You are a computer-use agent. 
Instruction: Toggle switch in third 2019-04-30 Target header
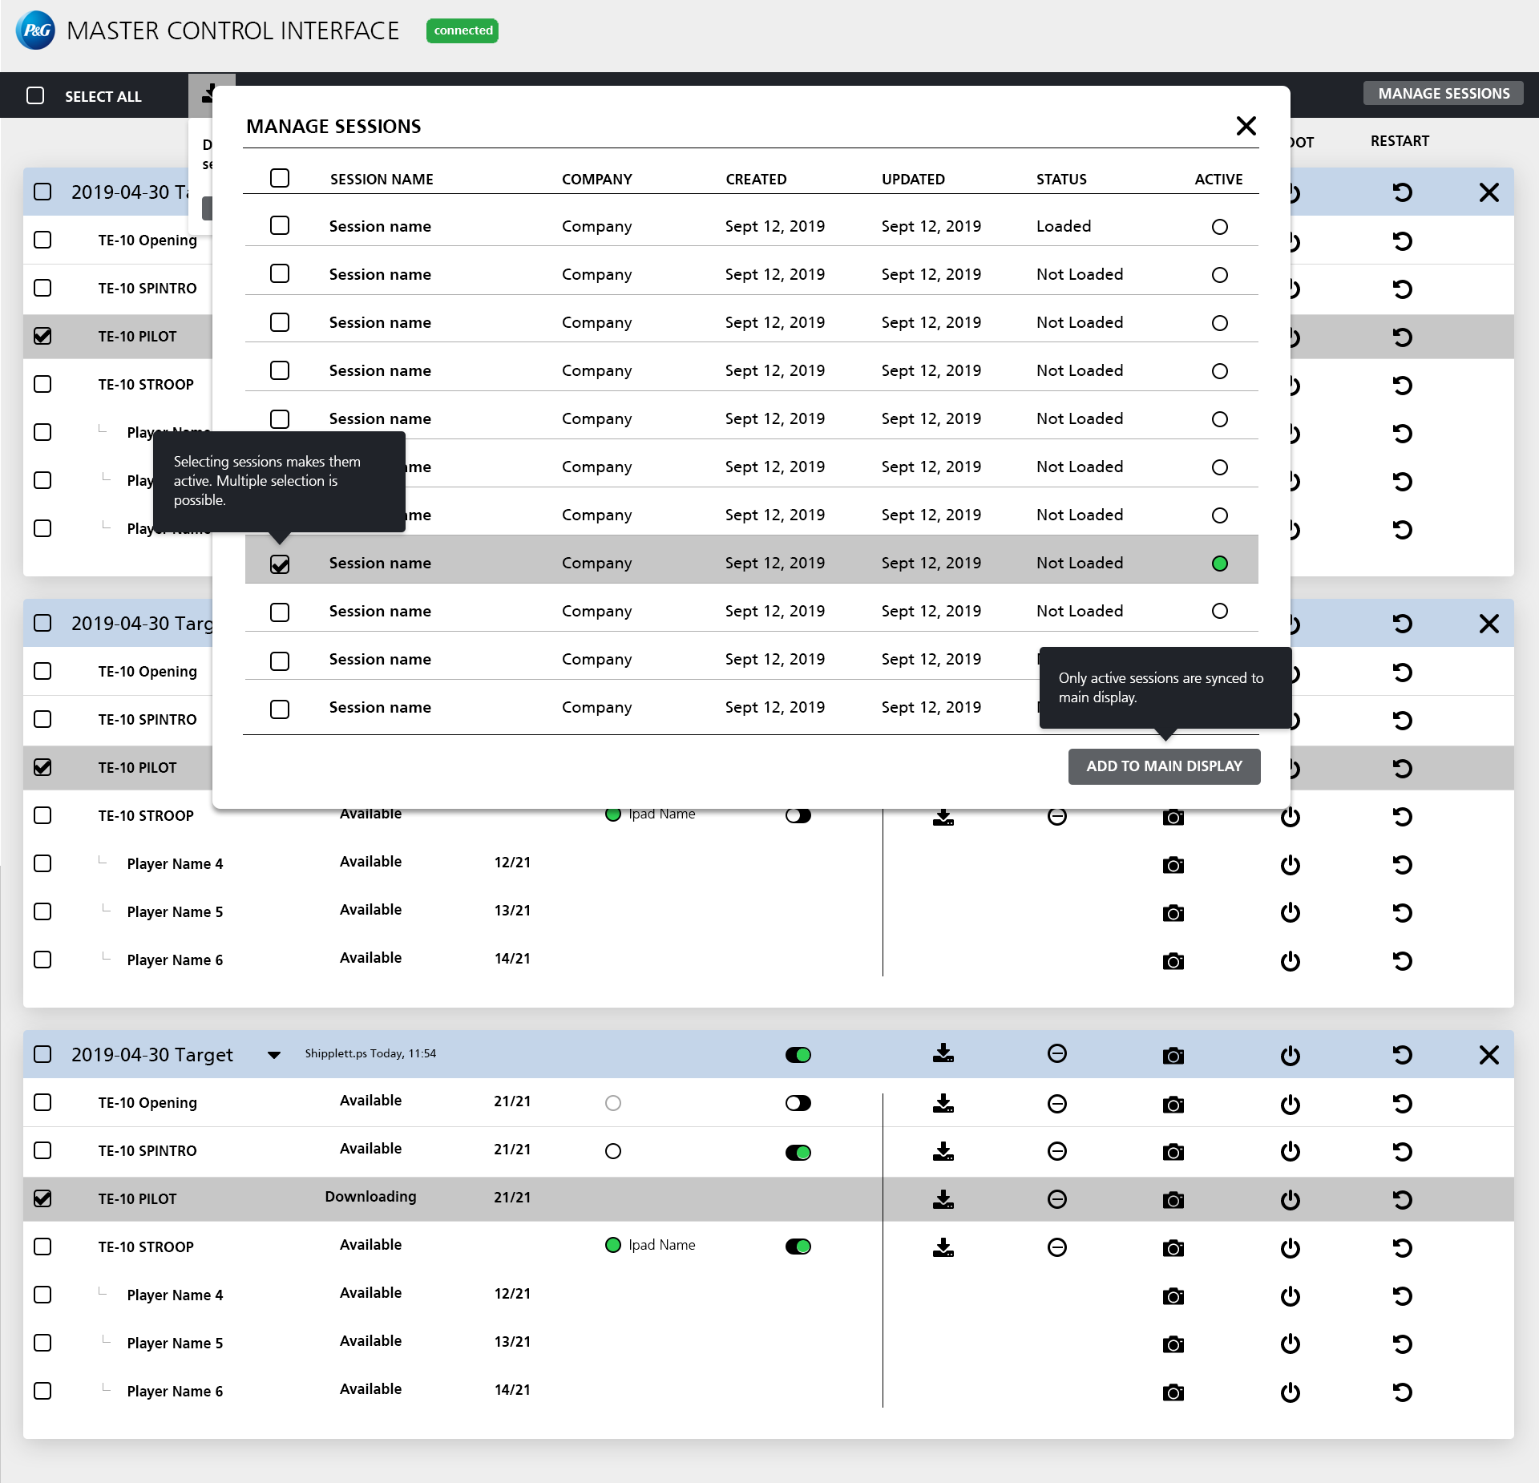(798, 1055)
